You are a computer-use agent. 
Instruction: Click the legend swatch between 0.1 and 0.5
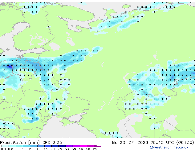(x=5, y=146)
